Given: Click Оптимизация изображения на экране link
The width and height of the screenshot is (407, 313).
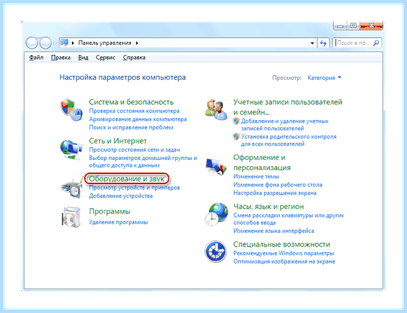Looking at the screenshot, I should point(284,262).
